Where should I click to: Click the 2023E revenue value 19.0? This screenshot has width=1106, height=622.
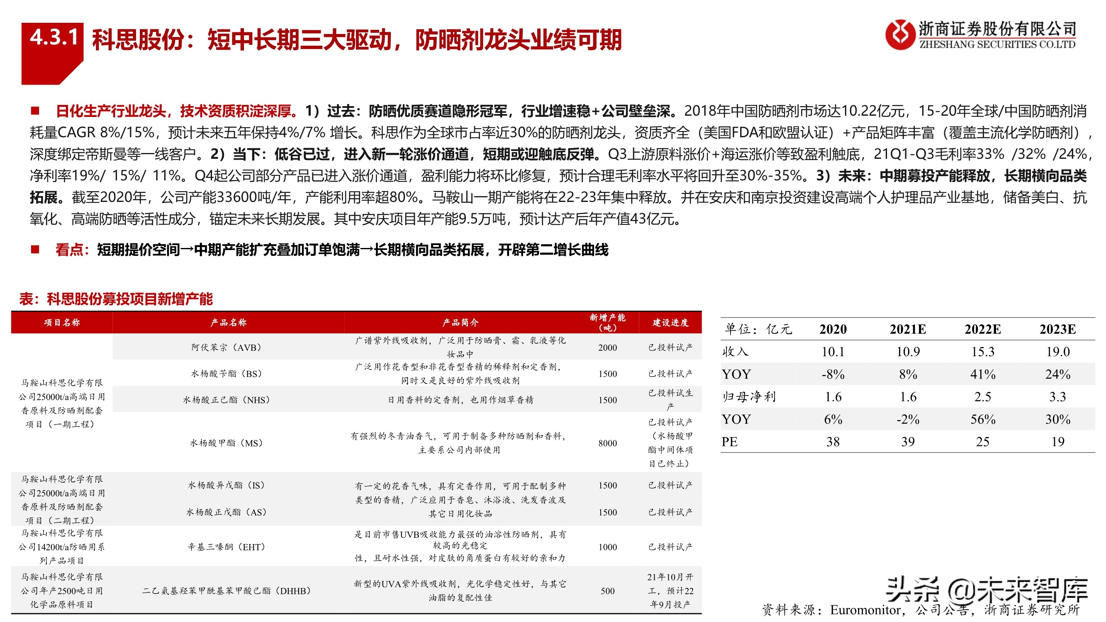[1057, 352]
